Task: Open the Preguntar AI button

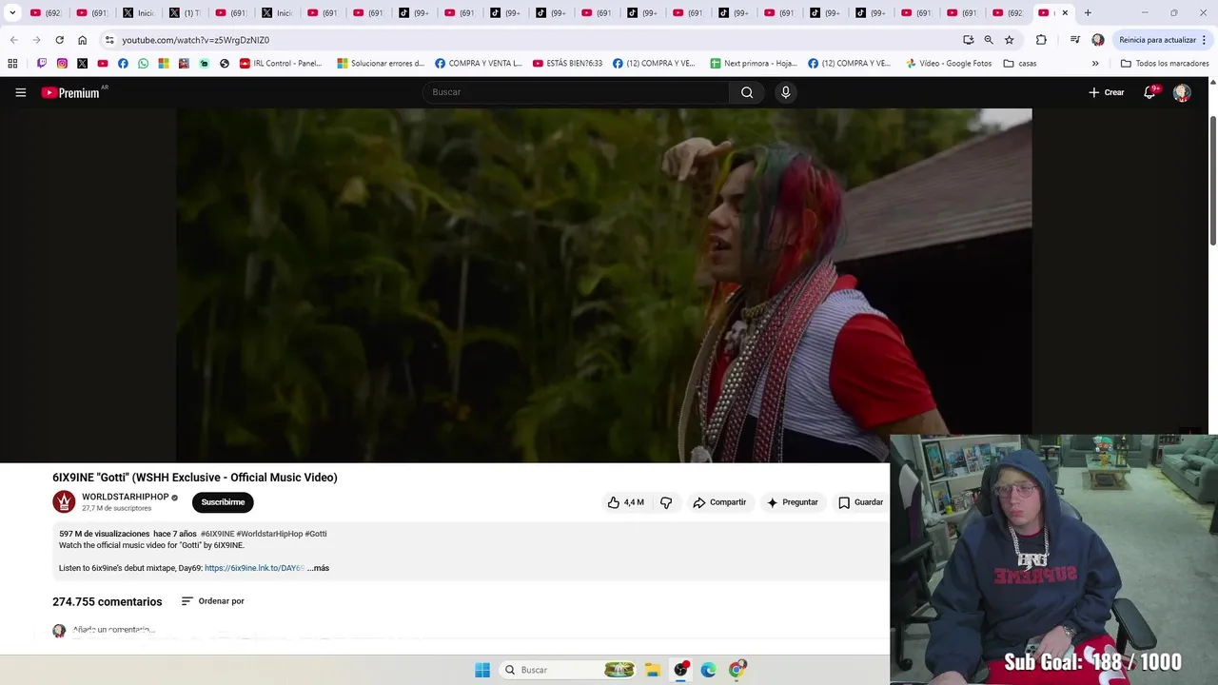Action: [x=793, y=502]
